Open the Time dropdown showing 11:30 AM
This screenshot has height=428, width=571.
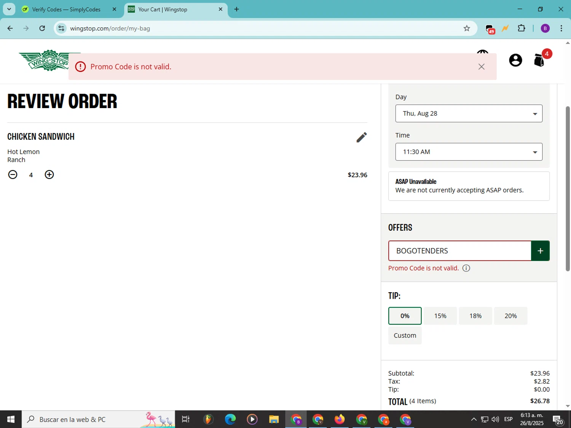point(469,152)
